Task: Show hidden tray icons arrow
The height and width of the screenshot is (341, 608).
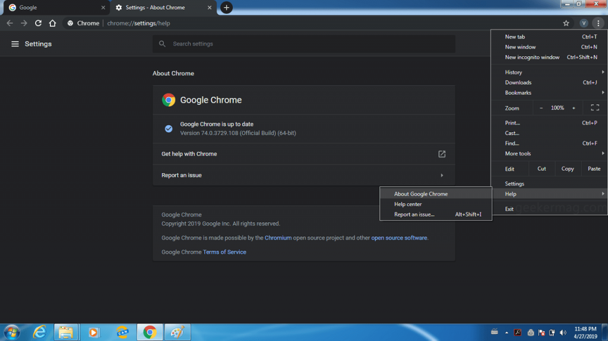Action: point(506,333)
